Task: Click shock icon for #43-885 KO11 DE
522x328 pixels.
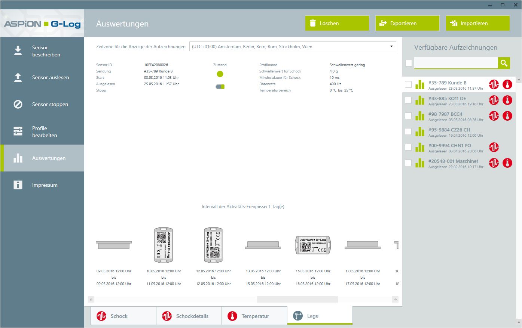Action: (x=494, y=100)
